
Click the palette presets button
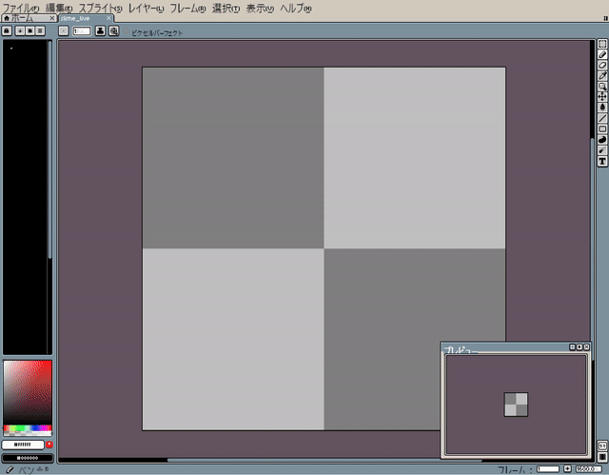point(29,30)
